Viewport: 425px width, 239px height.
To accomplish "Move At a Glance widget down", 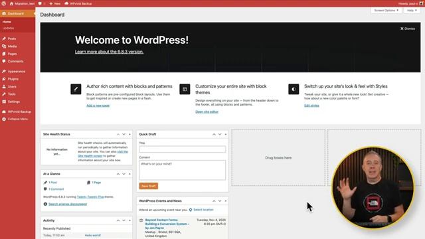I will click(x=124, y=174).
